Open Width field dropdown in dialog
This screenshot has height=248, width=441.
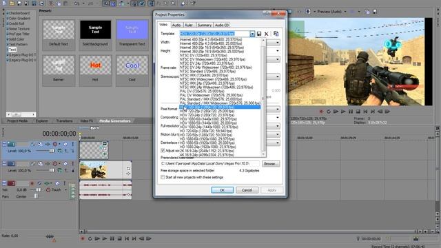pos(277,43)
